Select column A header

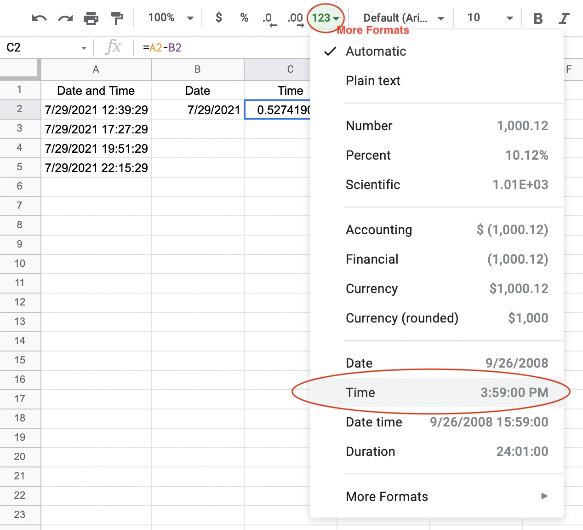click(x=96, y=69)
